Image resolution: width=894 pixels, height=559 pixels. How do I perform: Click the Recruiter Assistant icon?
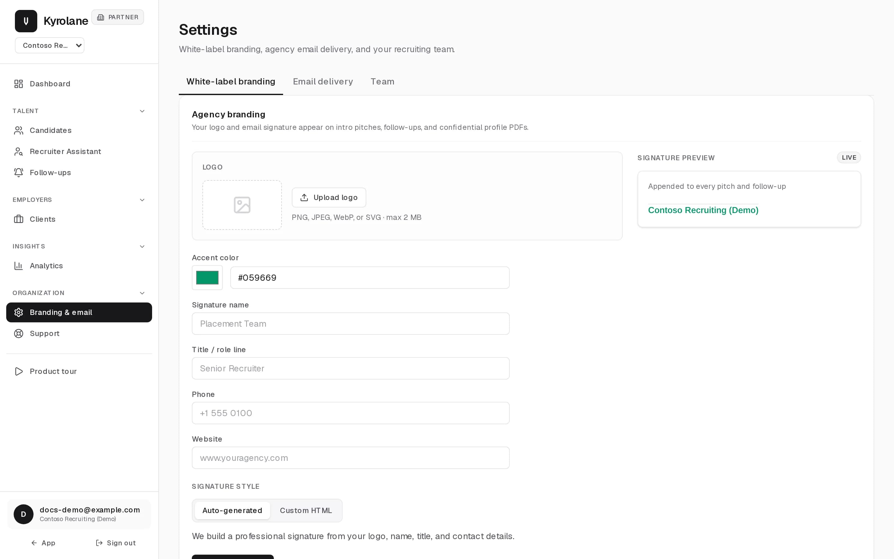tap(19, 152)
